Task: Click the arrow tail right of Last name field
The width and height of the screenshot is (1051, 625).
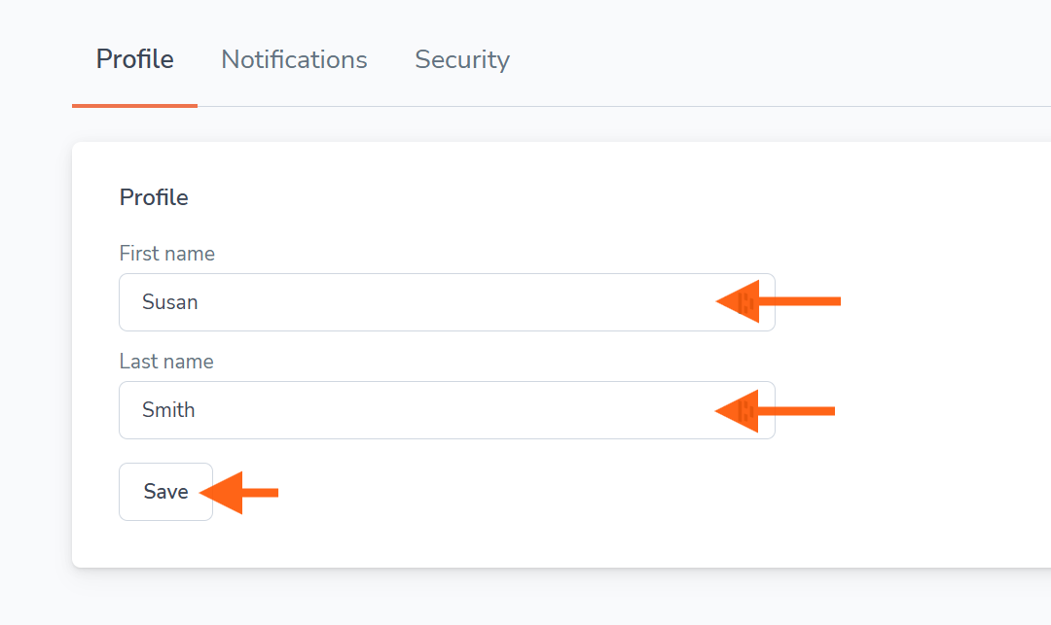Action: click(804, 411)
